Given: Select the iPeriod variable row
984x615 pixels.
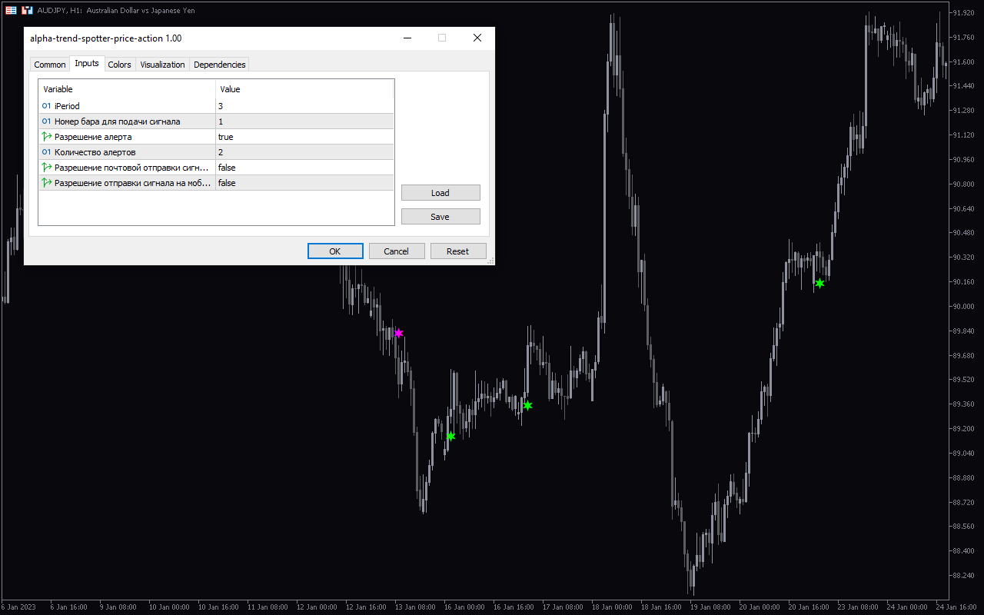Looking at the screenshot, I should click(216, 106).
